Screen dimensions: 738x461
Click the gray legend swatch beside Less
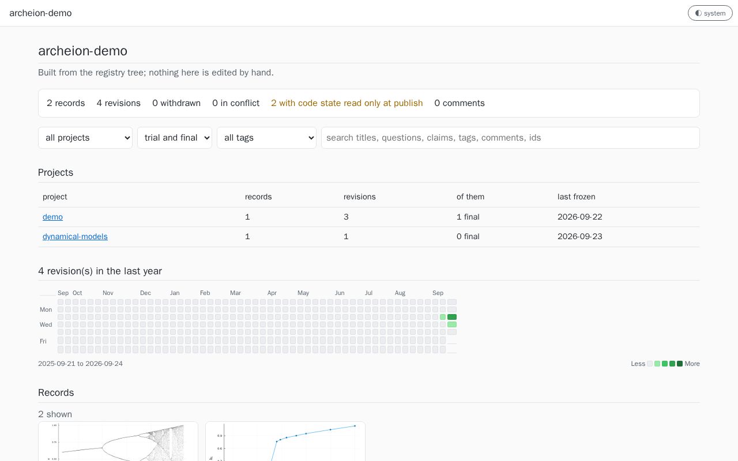point(650,364)
